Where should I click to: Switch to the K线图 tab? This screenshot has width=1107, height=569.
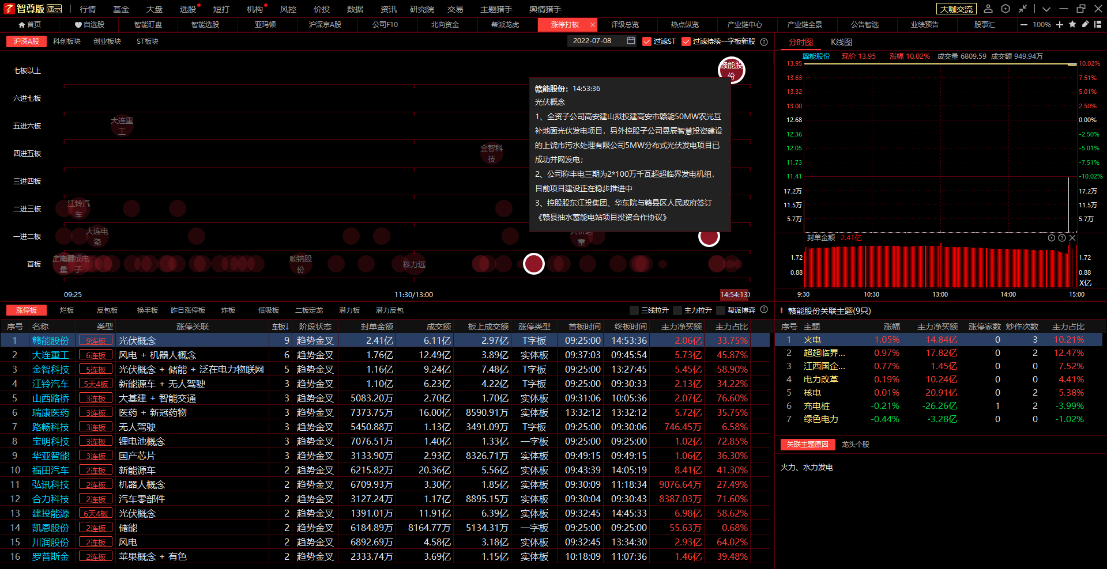coord(841,42)
